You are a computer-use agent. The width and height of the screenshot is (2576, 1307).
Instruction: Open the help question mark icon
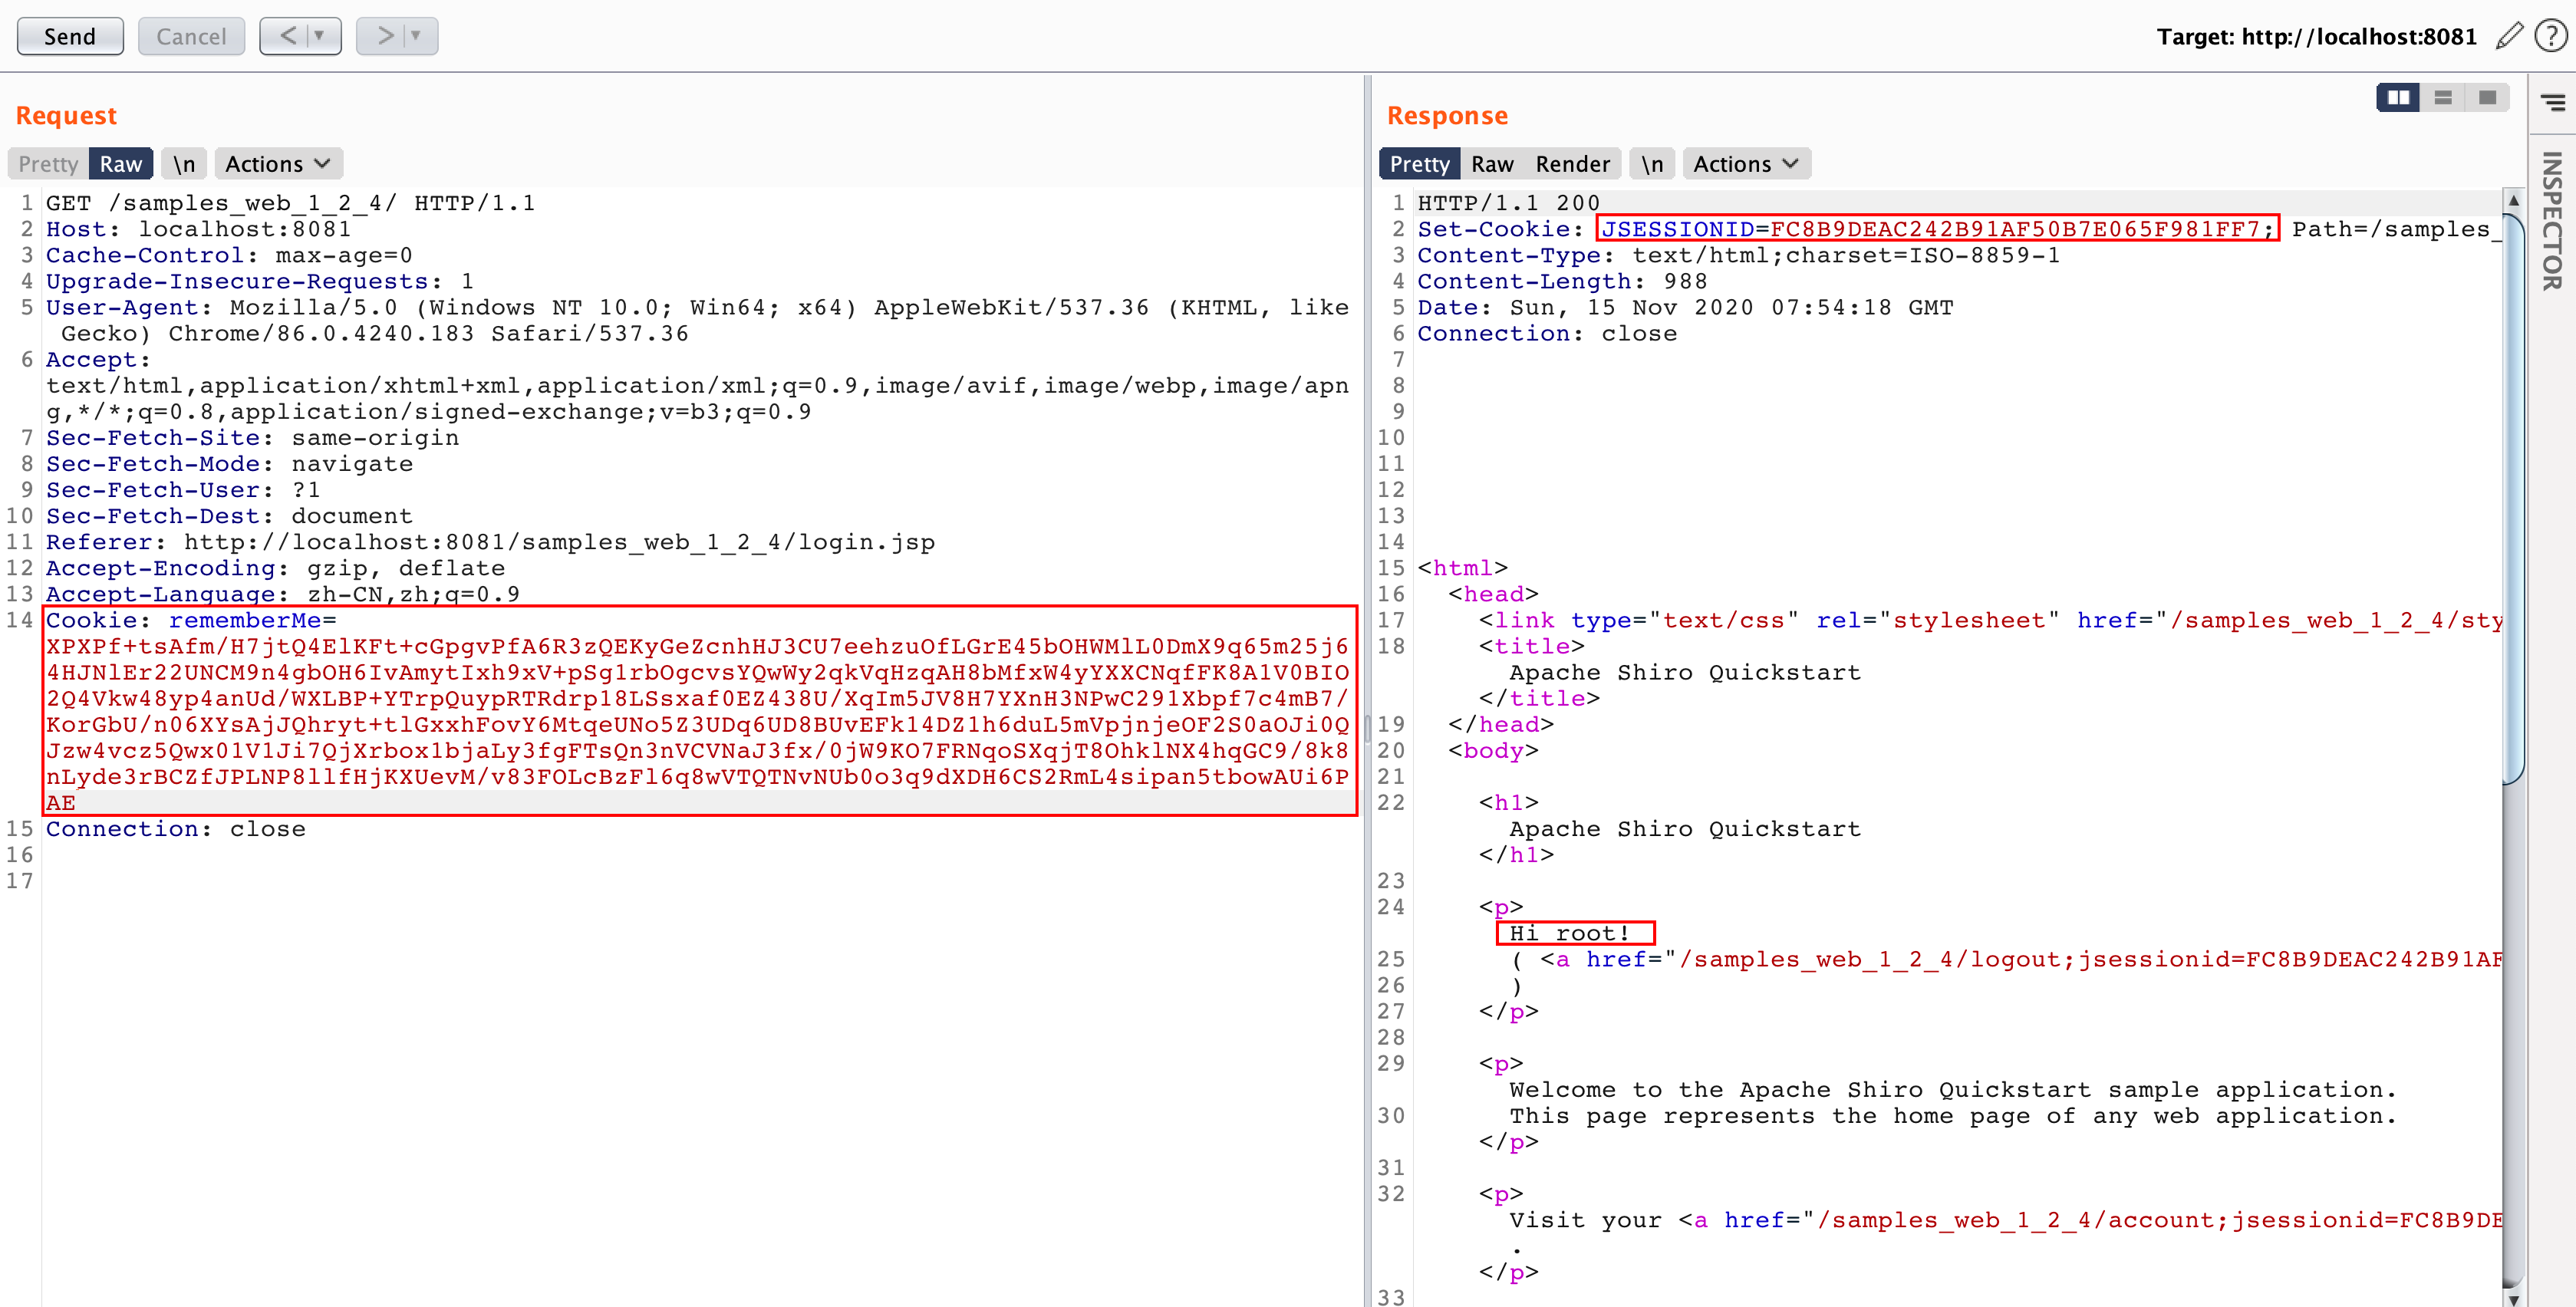click(x=2551, y=37)
